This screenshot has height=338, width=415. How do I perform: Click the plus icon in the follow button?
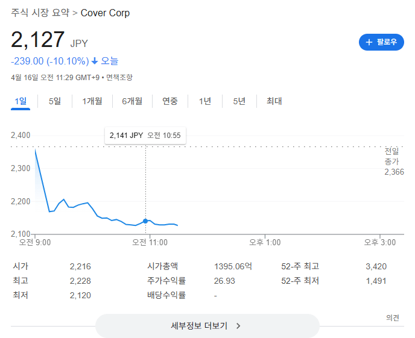click(x=369, y=42)
